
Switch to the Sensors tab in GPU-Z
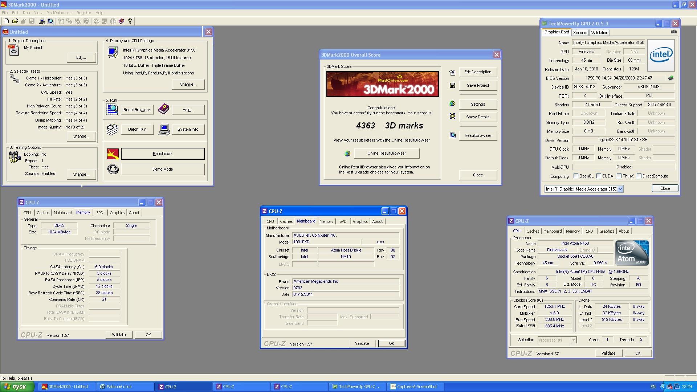(580, 33)
